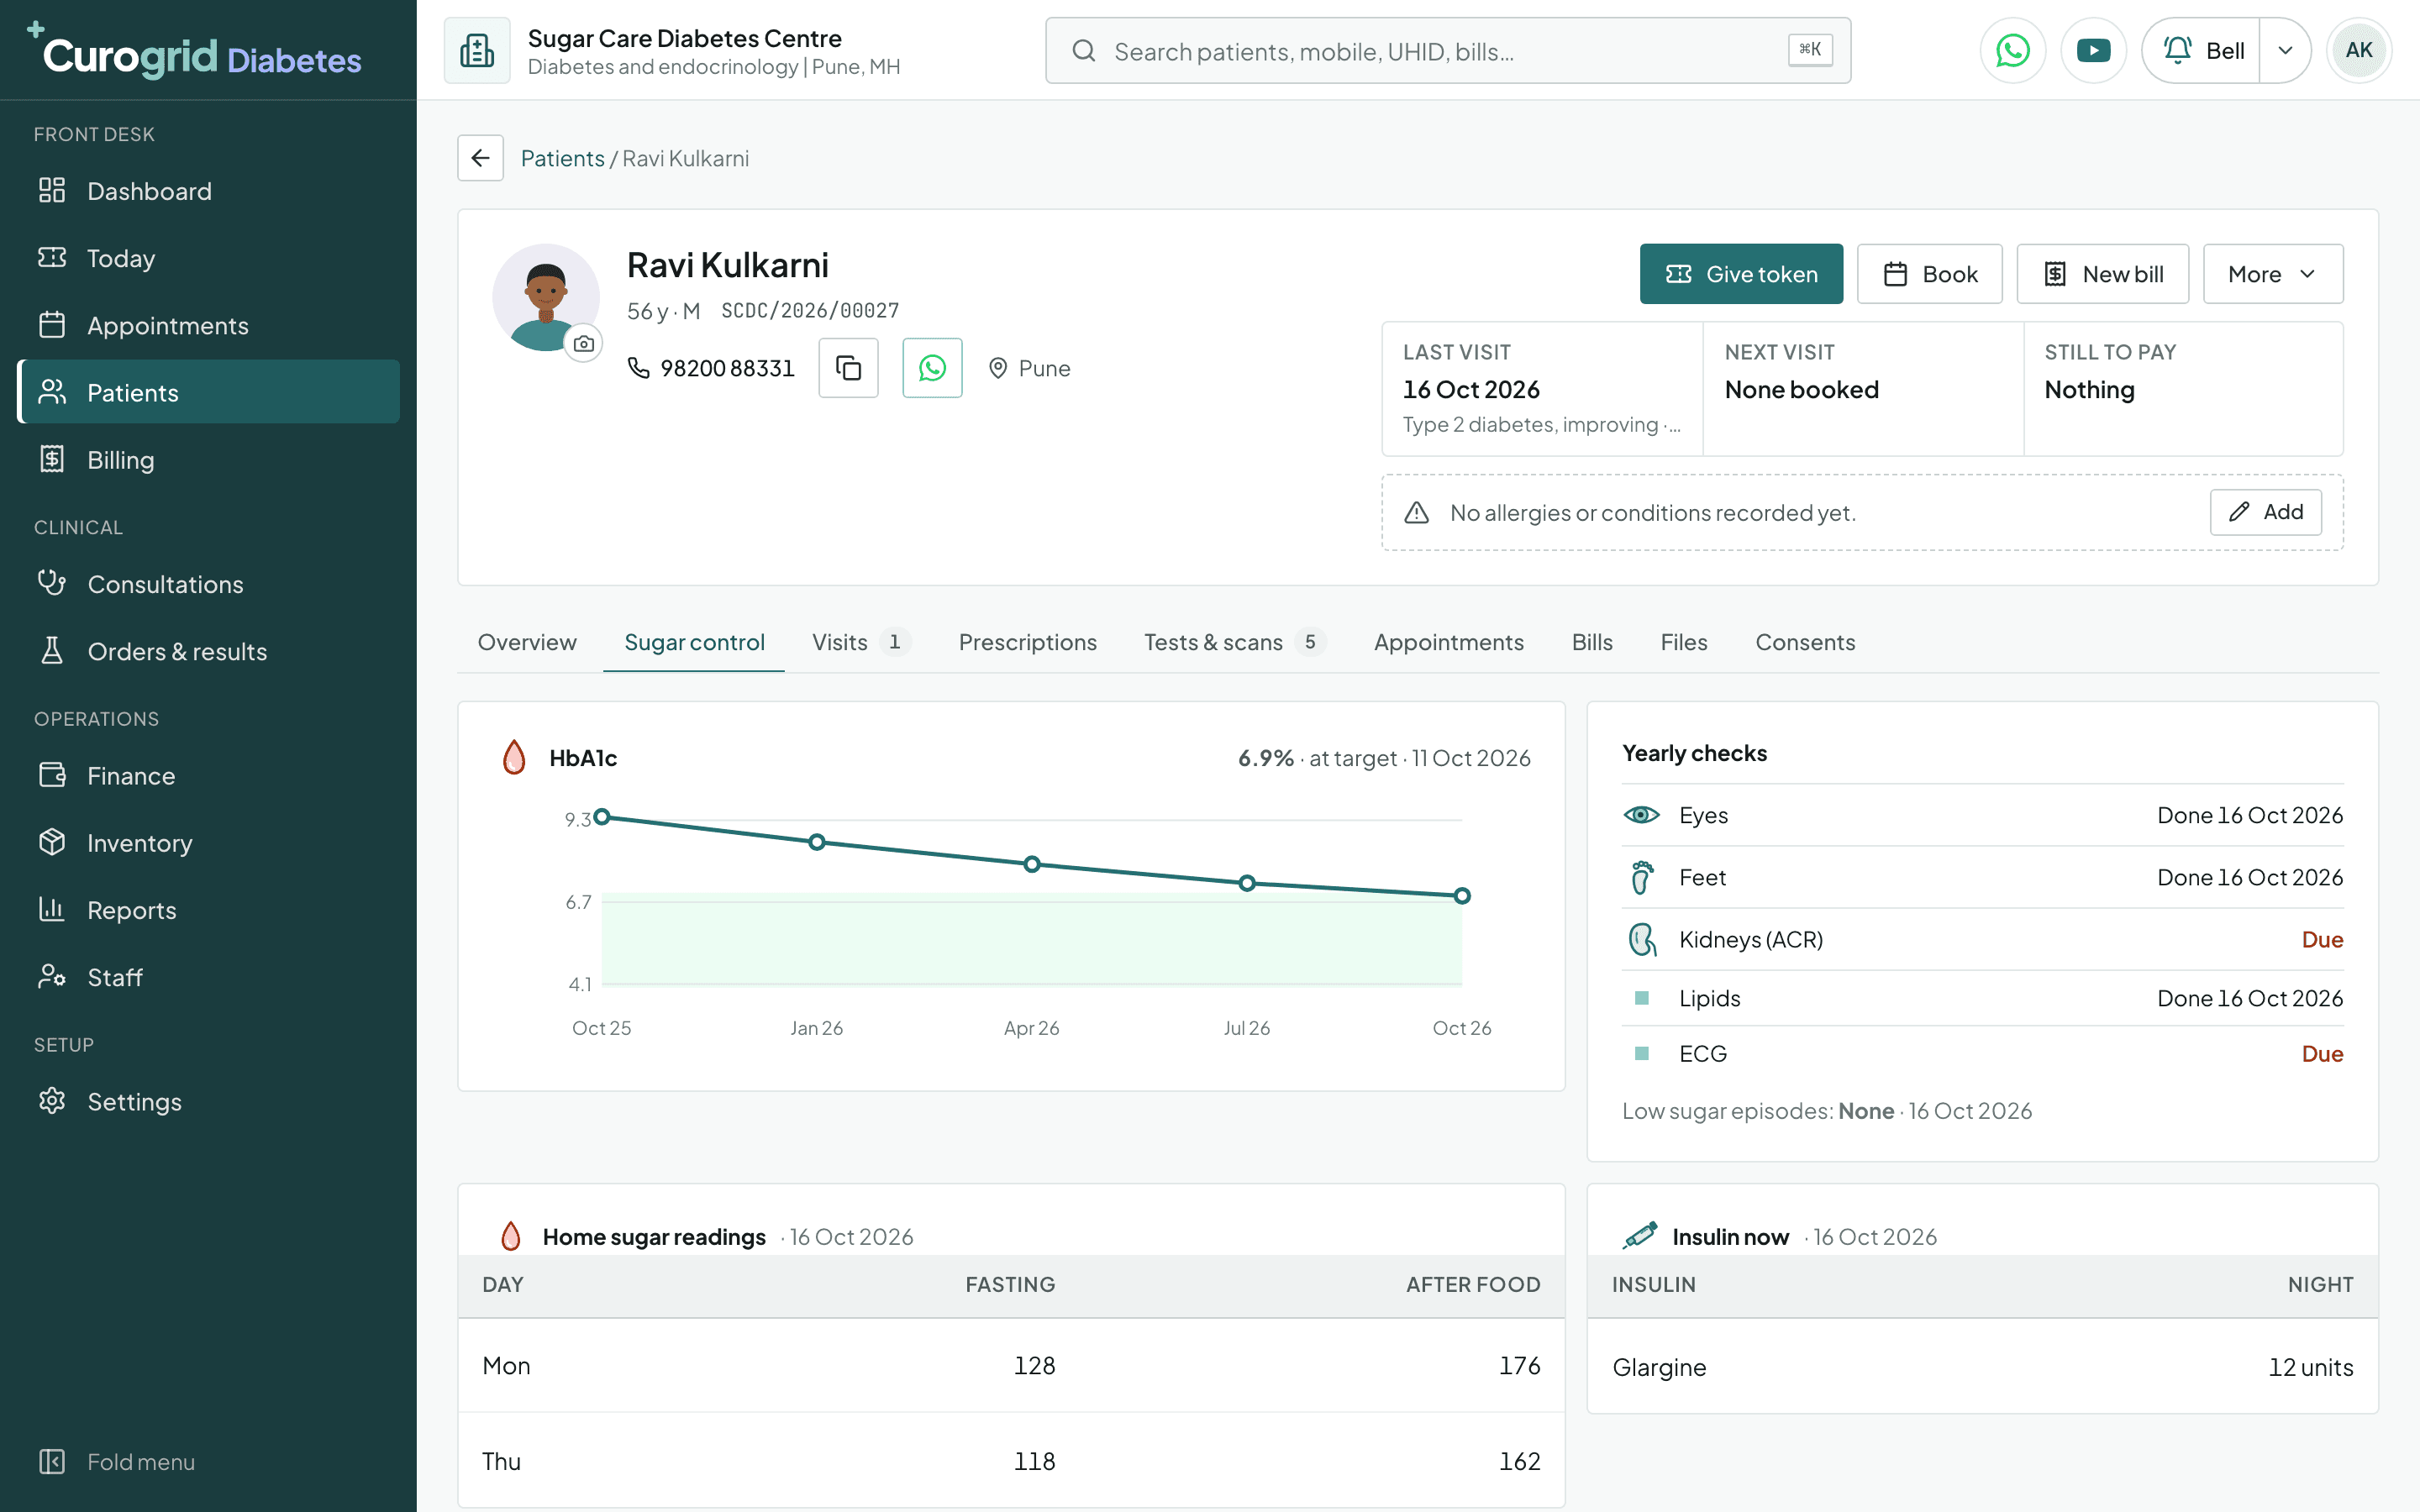Open the Prescriptions tab
The height and width of the screenshot is (1512, 2420).
[1027, 642]
